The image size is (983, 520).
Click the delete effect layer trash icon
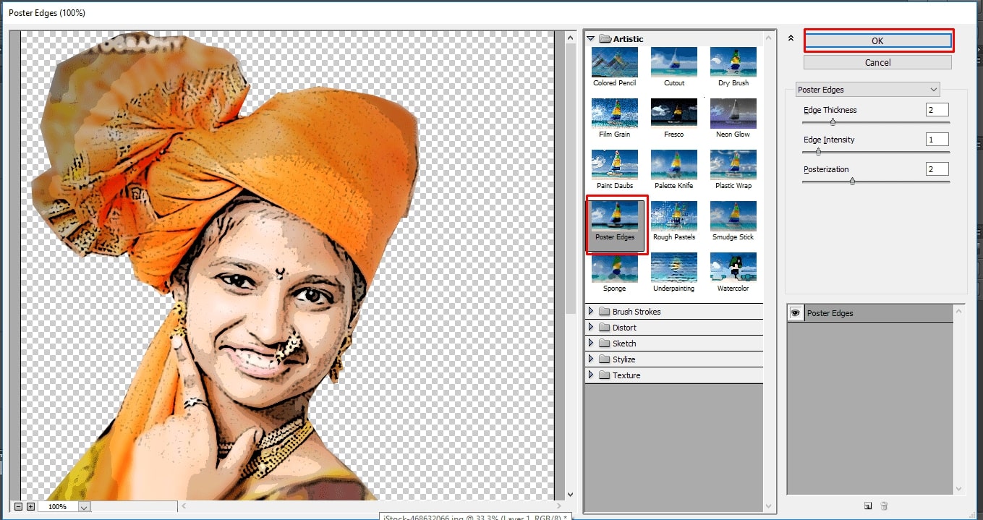click(x=884, y=506)
